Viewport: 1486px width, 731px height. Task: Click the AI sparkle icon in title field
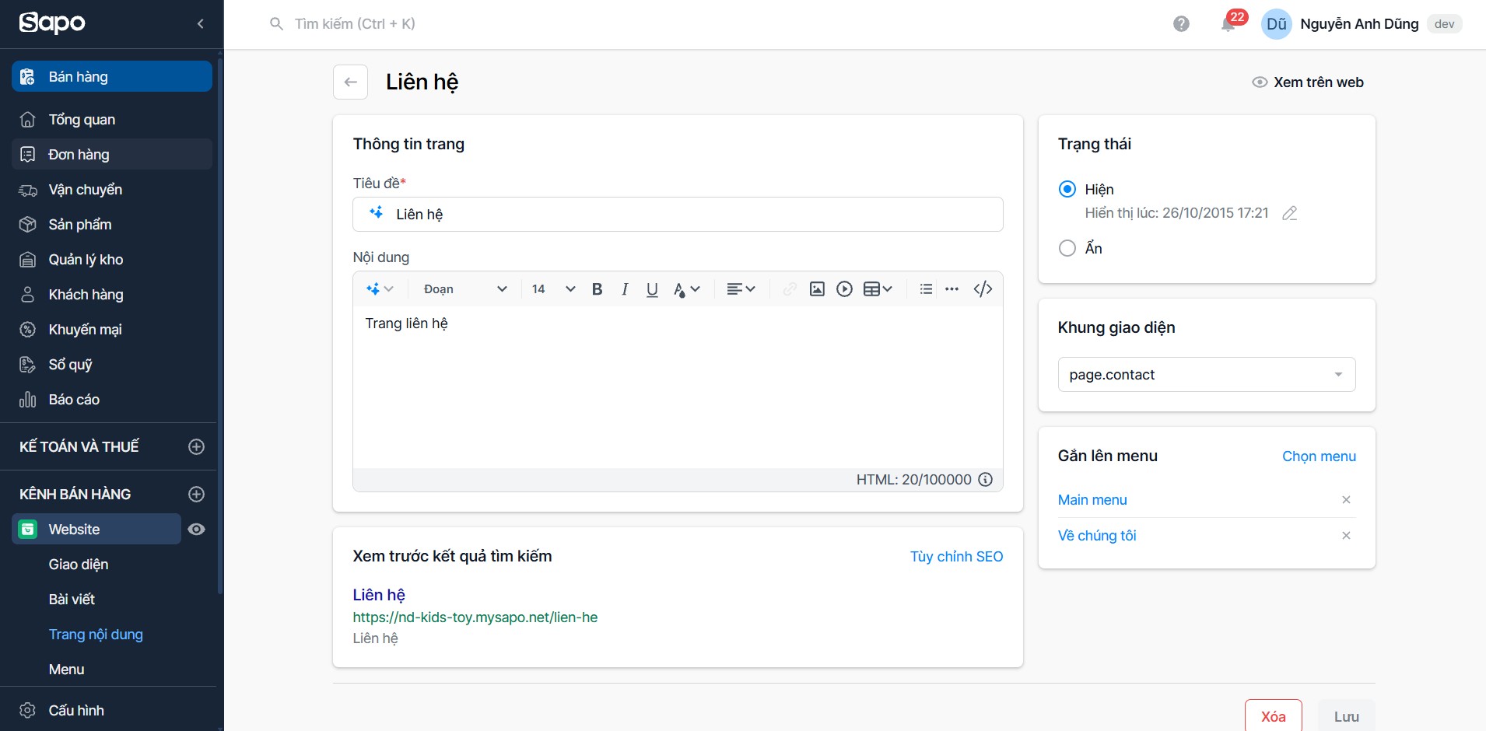pos(376,212)
